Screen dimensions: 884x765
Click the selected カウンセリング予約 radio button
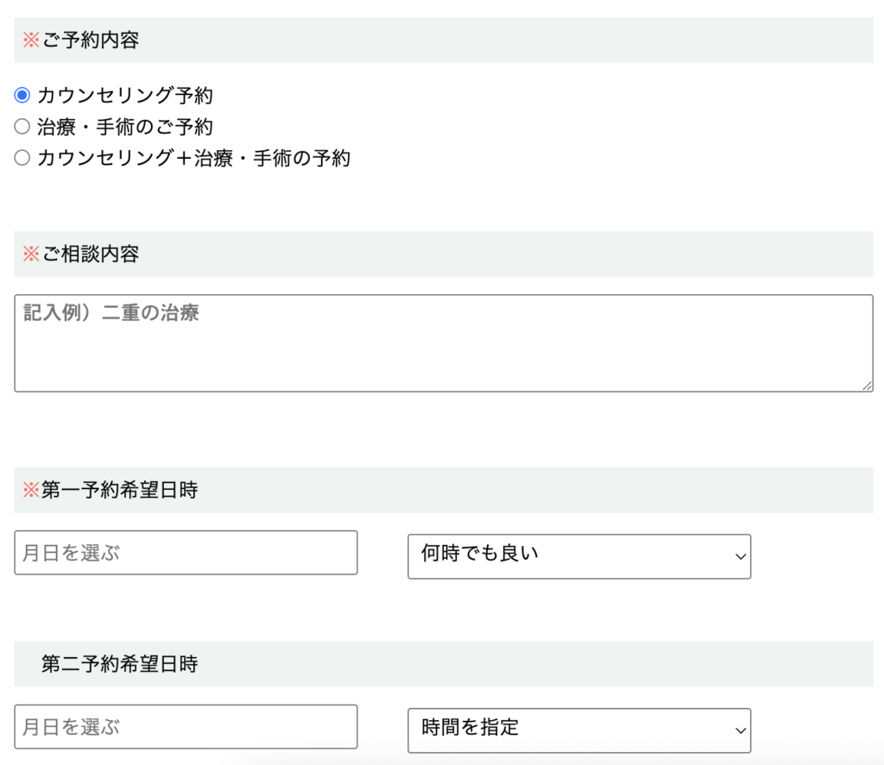pyautogui.click(x=22, y=96)
